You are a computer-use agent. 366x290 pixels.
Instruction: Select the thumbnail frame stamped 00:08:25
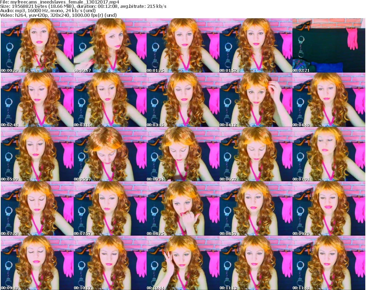tap(183, 208)
